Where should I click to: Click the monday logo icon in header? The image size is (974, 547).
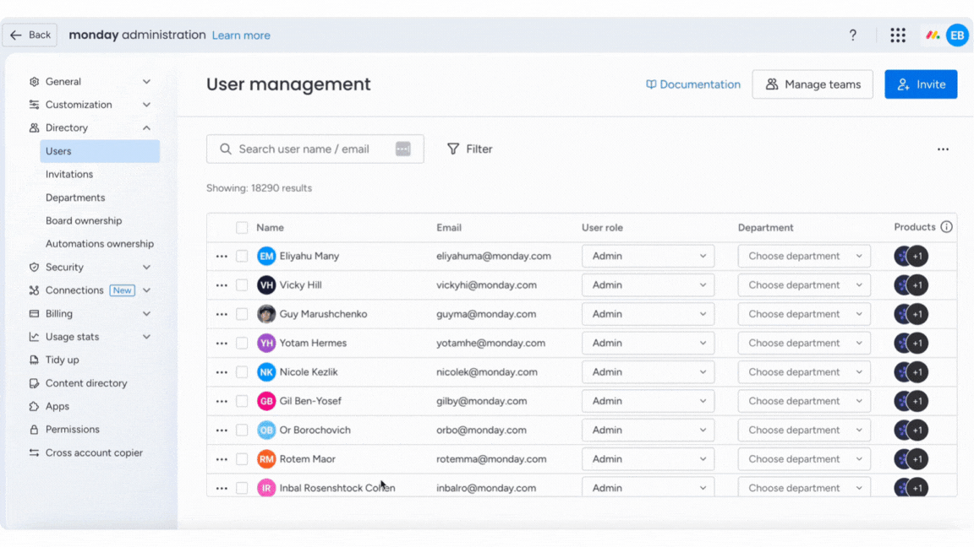point(932,35)
